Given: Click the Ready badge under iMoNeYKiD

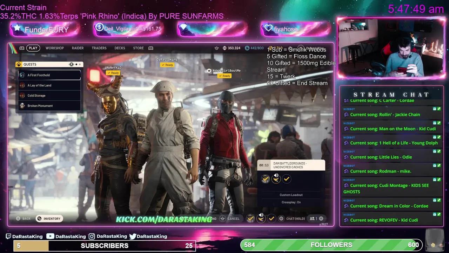Looking at the screenshot, I should point(113,73).
